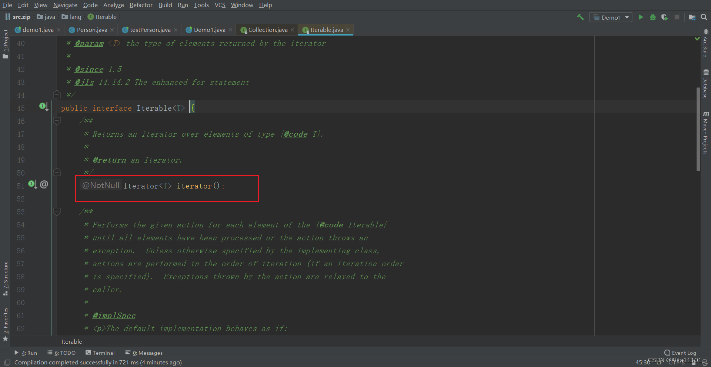This screenshot has width=711, height=367.
Task: Click src.zip breadcrumb in navigation bar
Action: [18, 17]
